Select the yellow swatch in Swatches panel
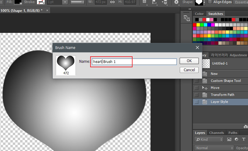 tap(198, 25)
